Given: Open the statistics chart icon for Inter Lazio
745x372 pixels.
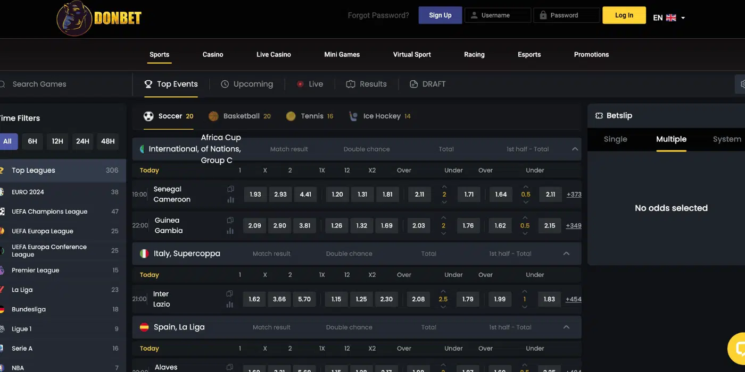Looking at the screenshot, I should (230, 305).
